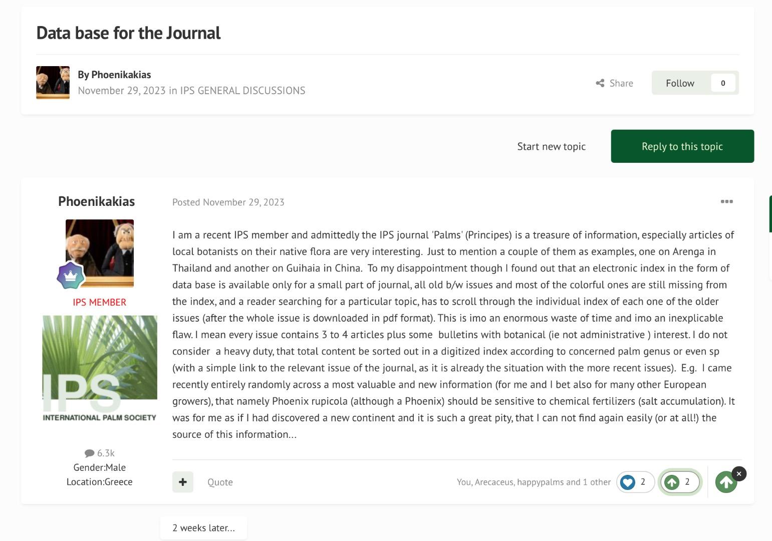Click the author avatar thumbnail in header

click(53, 83)
